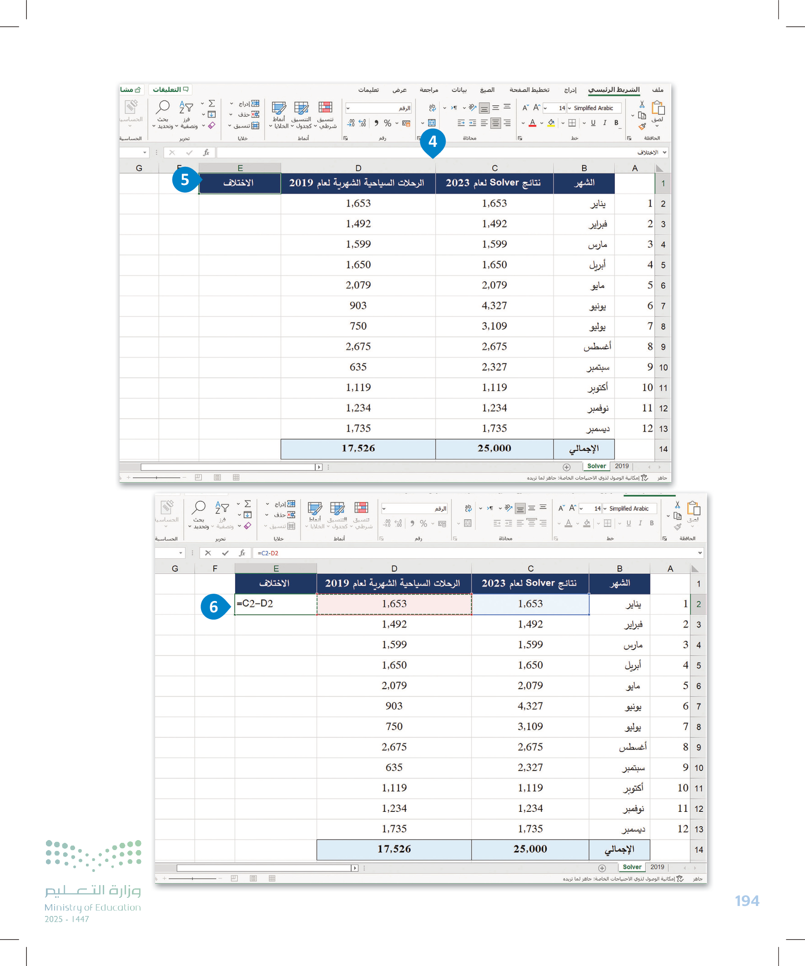This screenshot has width=805, height=966.
Task: Click Insert Function fx beside the =C2-D2 formula
Action: (x=242, y=553)
